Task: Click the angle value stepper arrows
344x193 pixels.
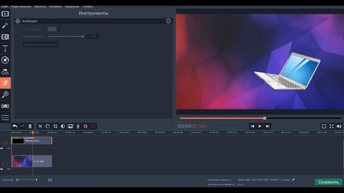Action: pos(59,29)
